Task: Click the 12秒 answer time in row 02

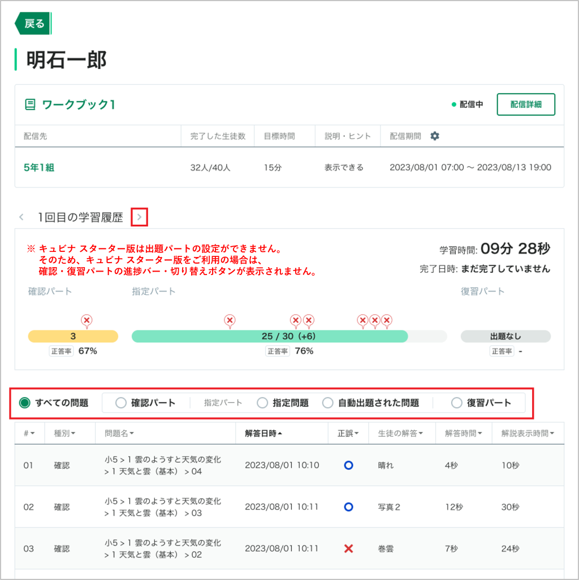Action: 454,507
